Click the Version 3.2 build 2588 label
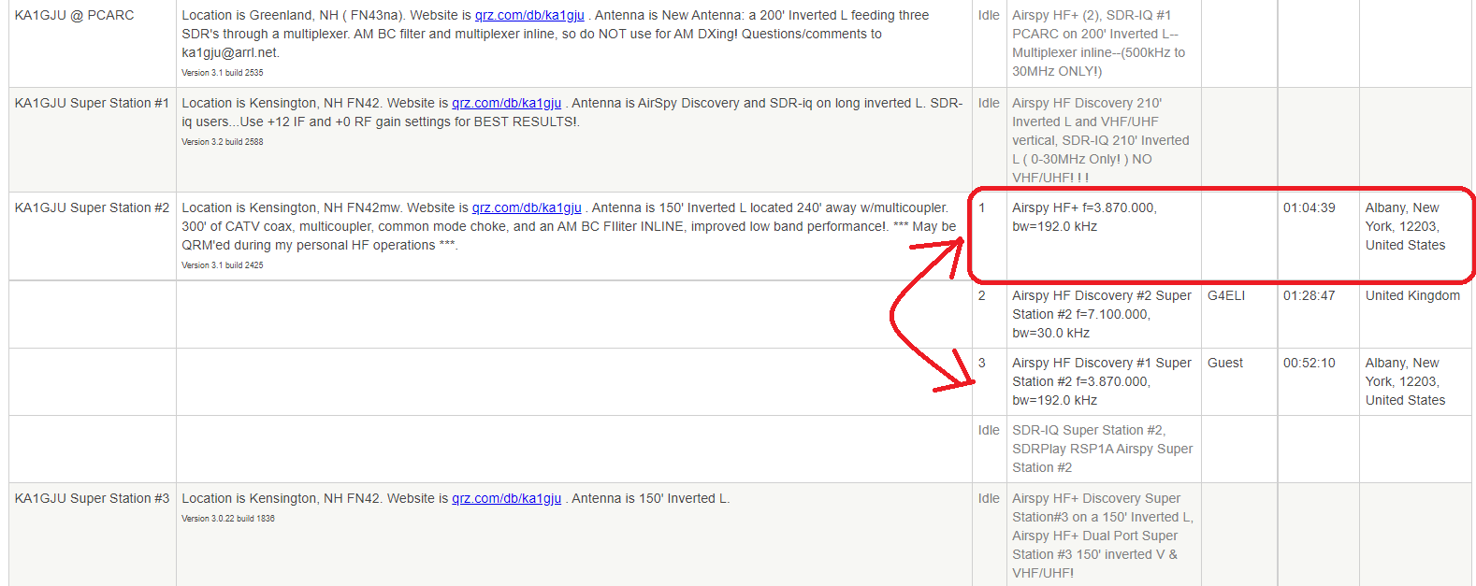 point(222,142)
